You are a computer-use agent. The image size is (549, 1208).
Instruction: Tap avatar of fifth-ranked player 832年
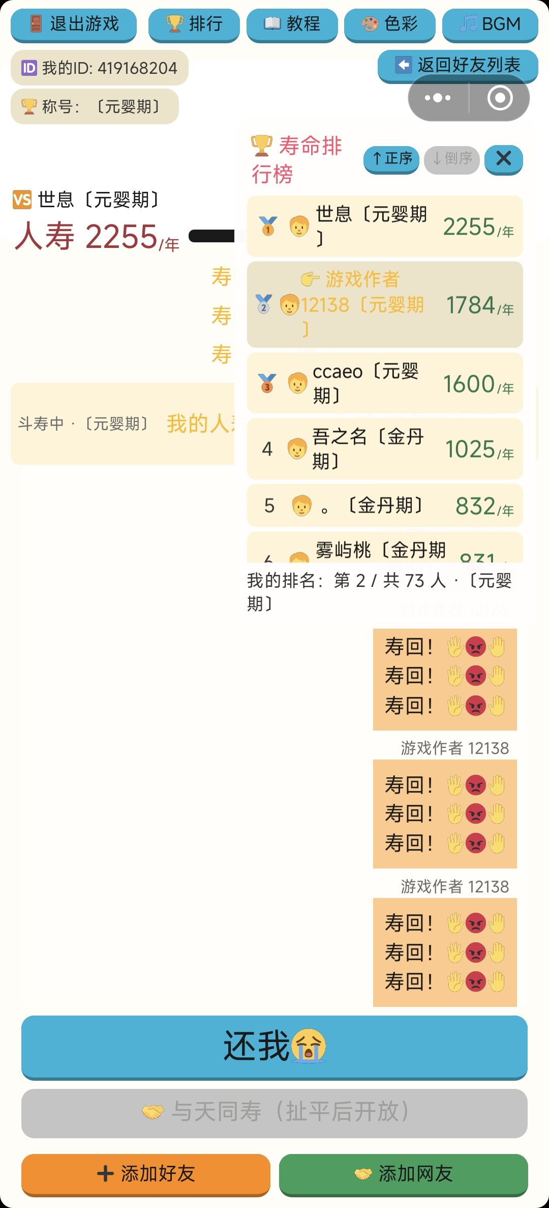click(301, 505)
